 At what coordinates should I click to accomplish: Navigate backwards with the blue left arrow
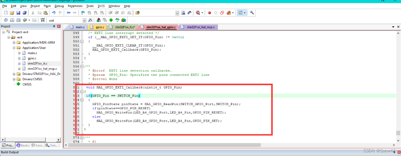tap(68, 12)
